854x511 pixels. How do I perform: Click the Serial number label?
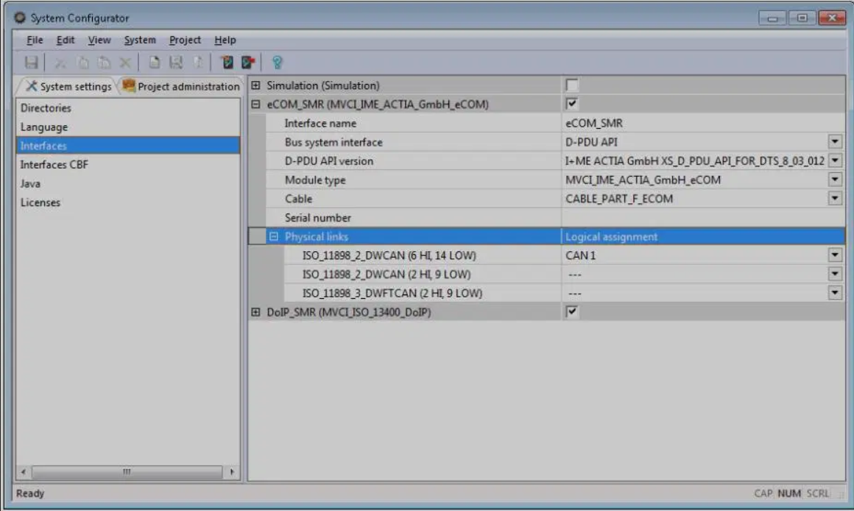click(317, 217)
